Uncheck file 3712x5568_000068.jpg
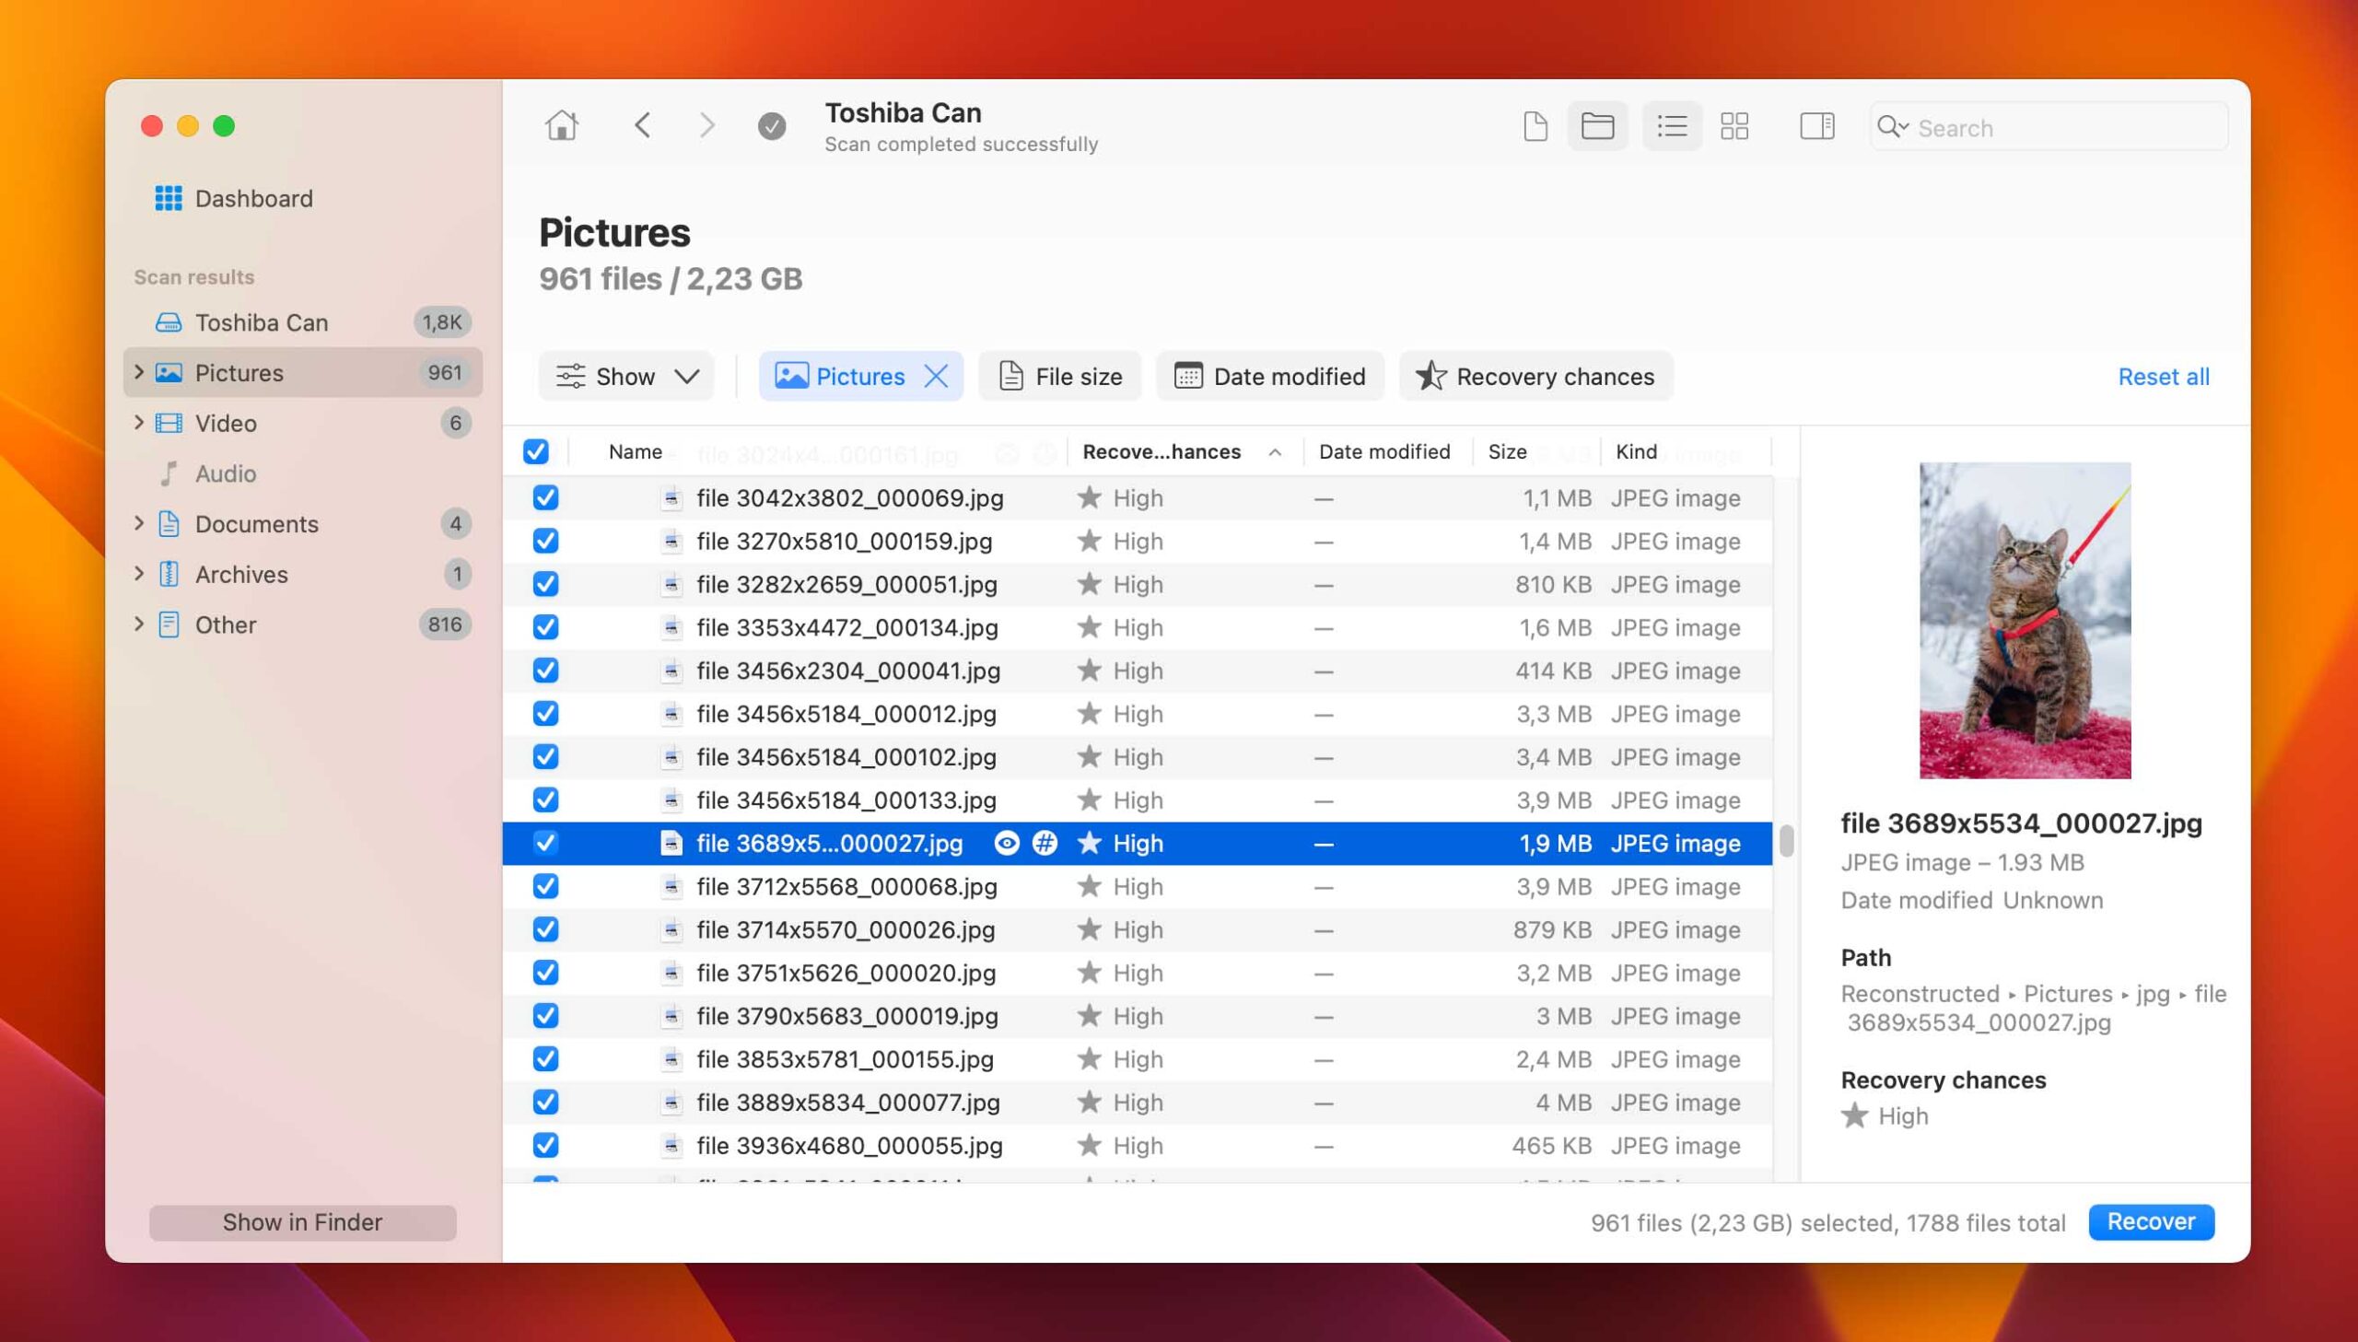2358x1342 pixels. coord(545,886)
